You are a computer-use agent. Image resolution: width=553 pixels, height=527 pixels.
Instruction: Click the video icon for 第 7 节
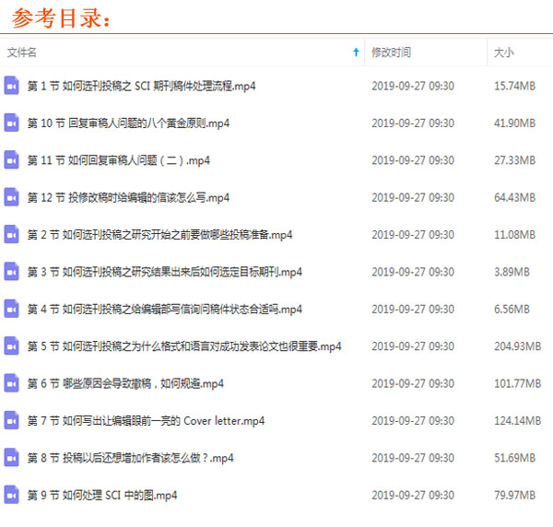tap(12, 421)
